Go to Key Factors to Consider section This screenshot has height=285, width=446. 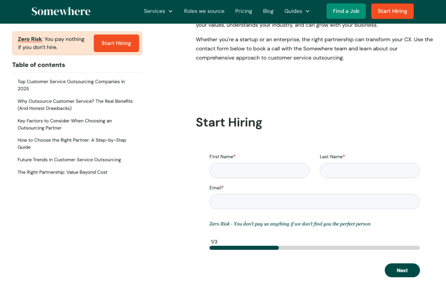pos(64,124)
